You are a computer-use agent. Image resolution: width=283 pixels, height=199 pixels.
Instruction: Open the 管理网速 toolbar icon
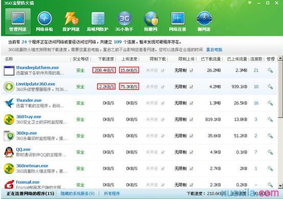click(x=18, y=21)
